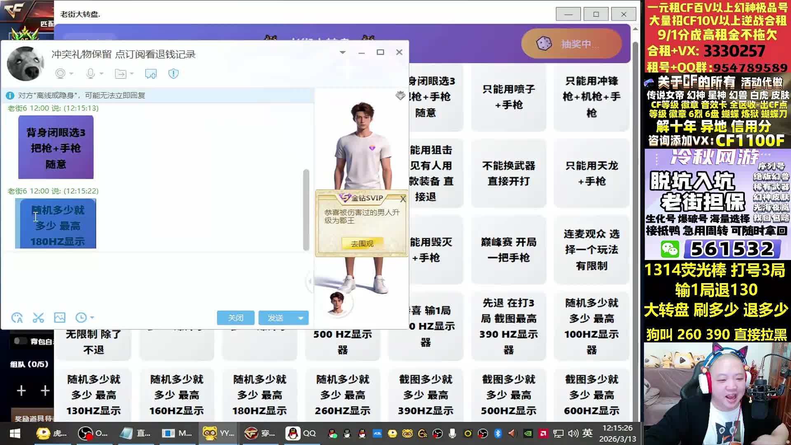Click the microphone voice call icon
The height and width of the screenshot is (445, 791).
point(90,74)
